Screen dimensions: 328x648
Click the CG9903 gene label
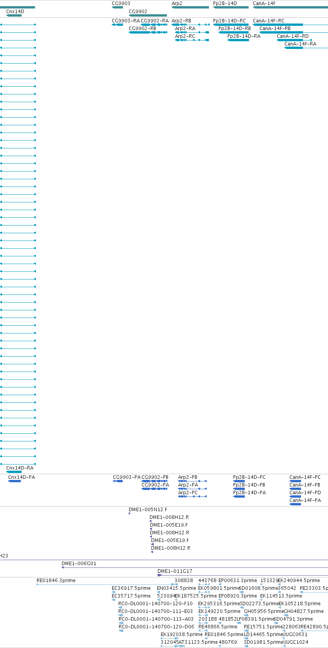point(121,3)
